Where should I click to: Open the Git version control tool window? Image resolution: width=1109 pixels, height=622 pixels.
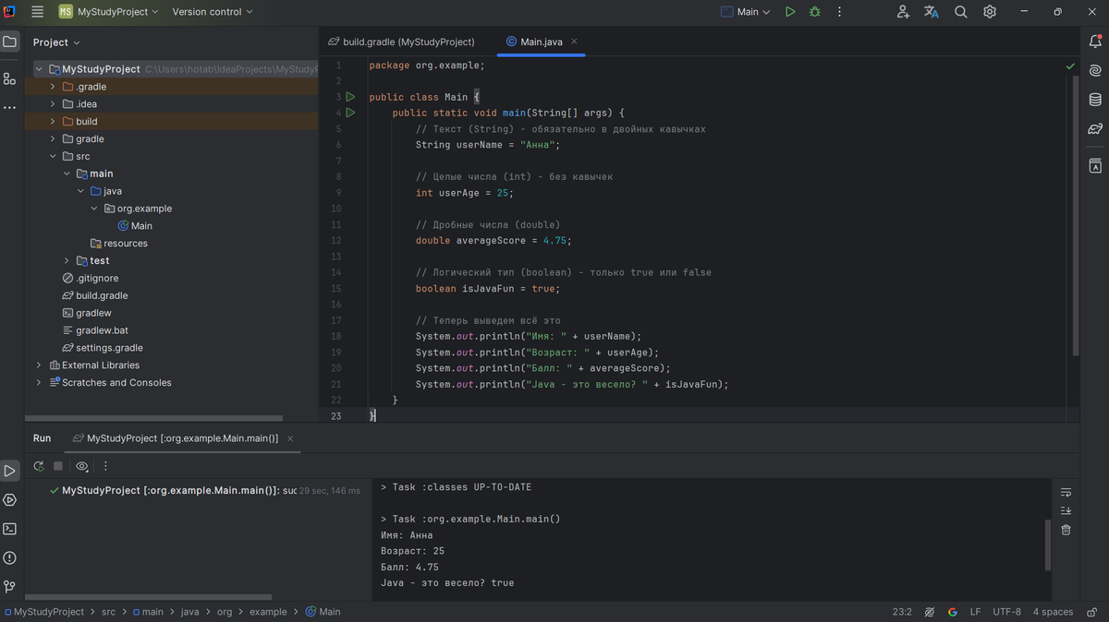click(x=9, y=587)
